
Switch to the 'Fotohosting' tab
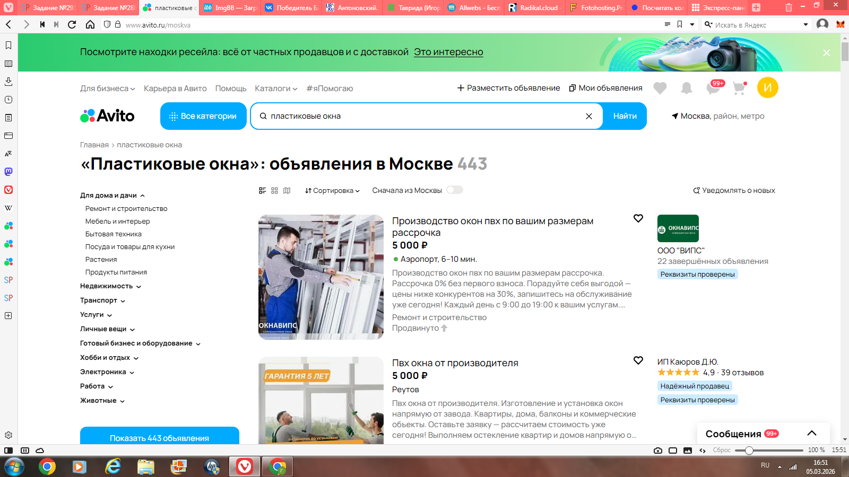[x=595, y=8]
